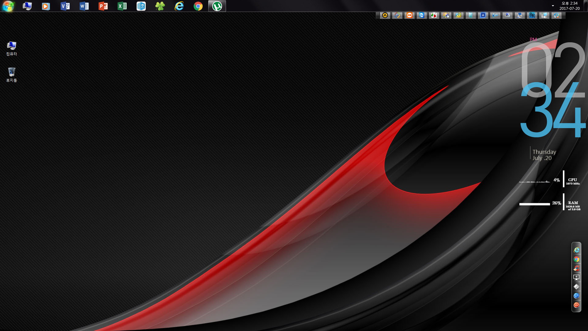Launch TeamViewer from the top toolbar
The image size is (588, 331).
coord(422,15)
